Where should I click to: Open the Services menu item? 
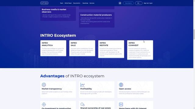click(x=92, y=3)
